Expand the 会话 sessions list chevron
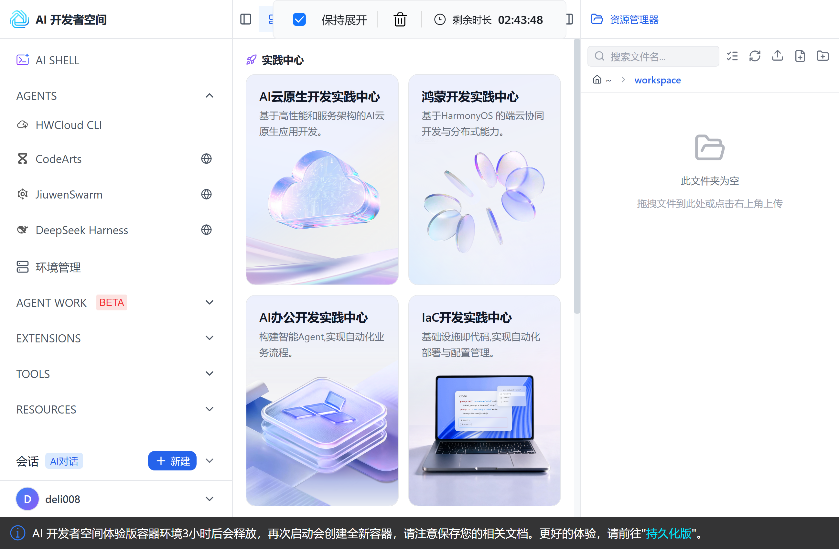This screenshot has height=549, width=839. pos(210,461)
